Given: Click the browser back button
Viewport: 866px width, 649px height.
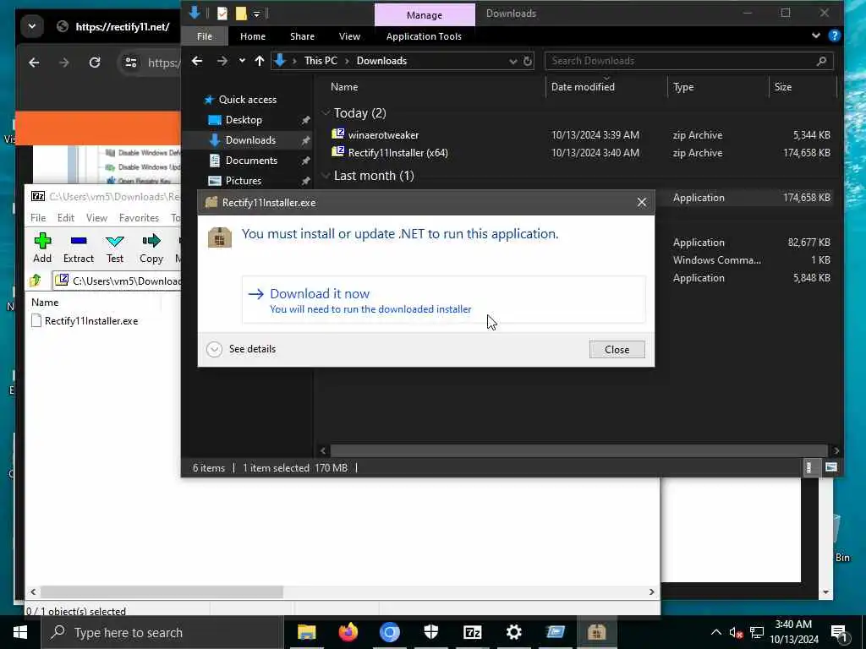Looking at the screenshot, I should (x=34, y=63).
